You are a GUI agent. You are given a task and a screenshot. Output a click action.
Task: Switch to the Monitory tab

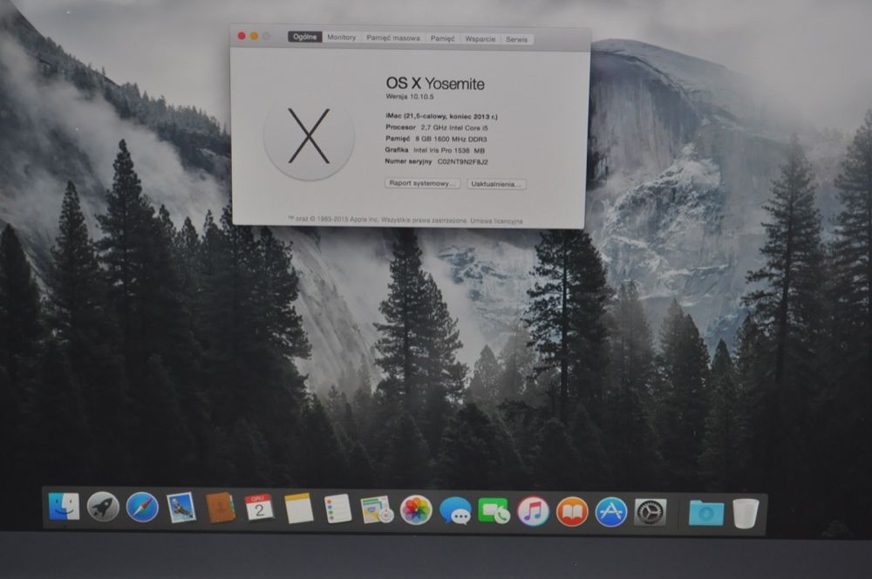[341, 37]
